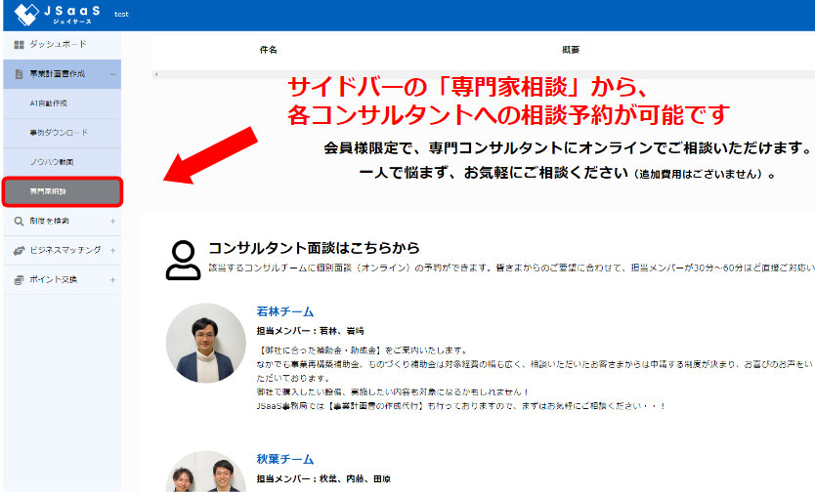Select the 事業計画書作成 menu item
815x494 pixels.
62,74
